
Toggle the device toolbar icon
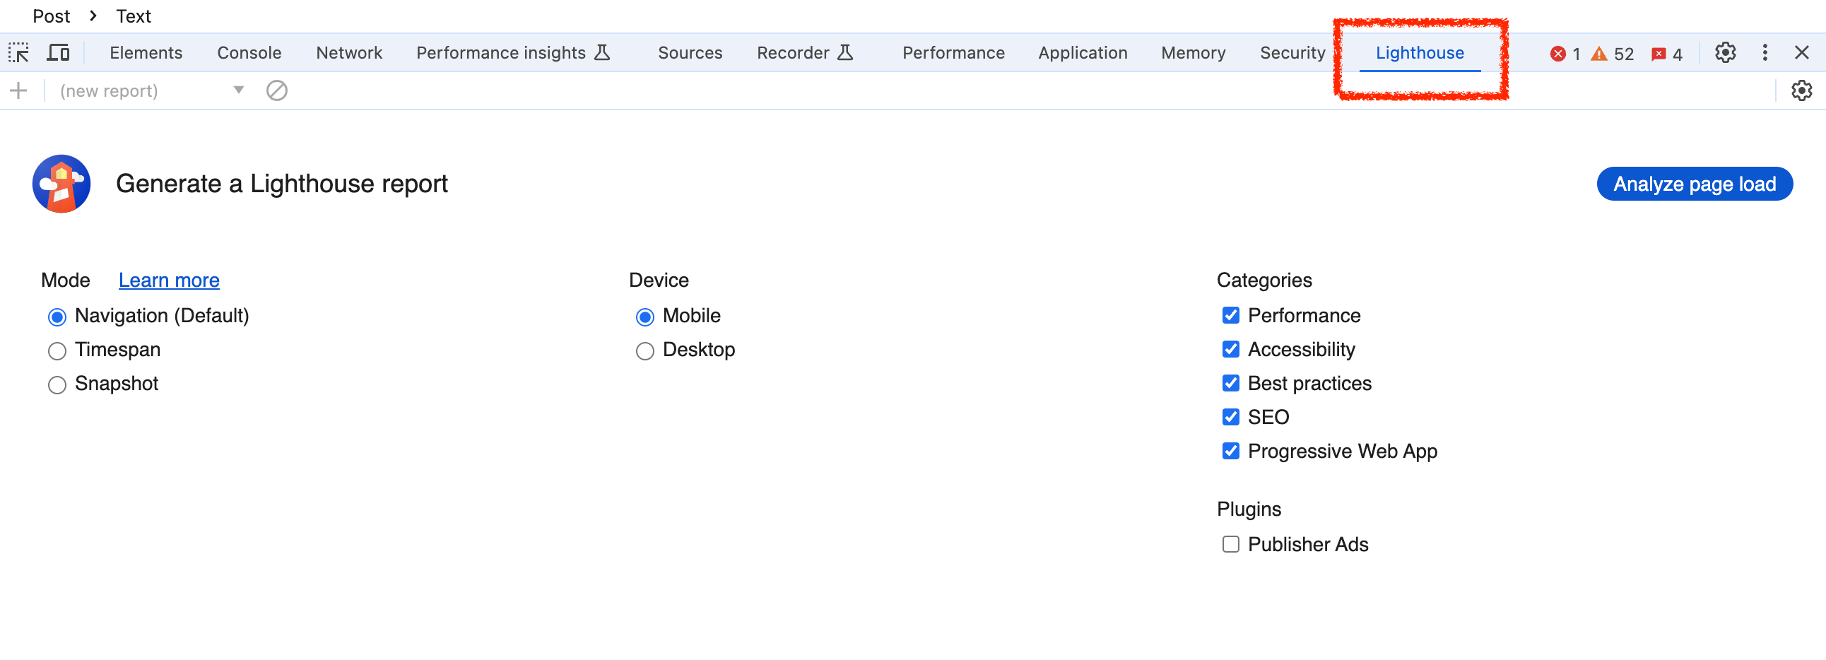pos(58,53)
